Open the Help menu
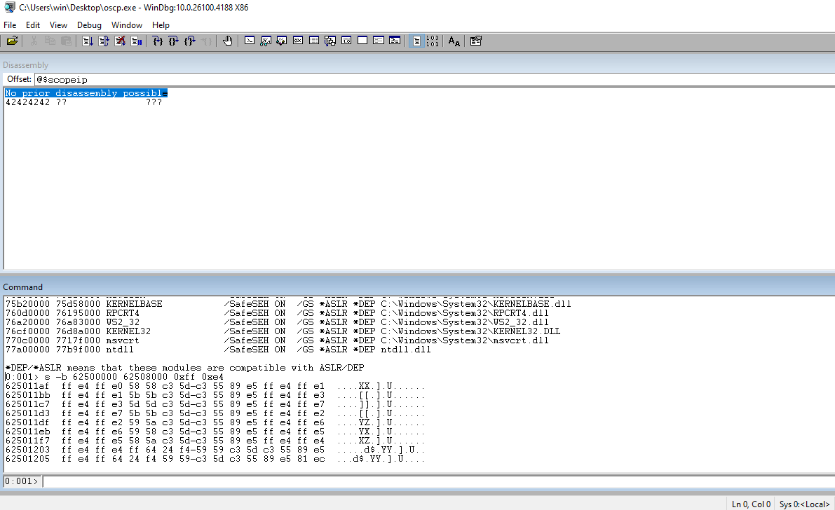Image resolution: width=835 pixels, height=510 pixels. [x=161, y=25]
